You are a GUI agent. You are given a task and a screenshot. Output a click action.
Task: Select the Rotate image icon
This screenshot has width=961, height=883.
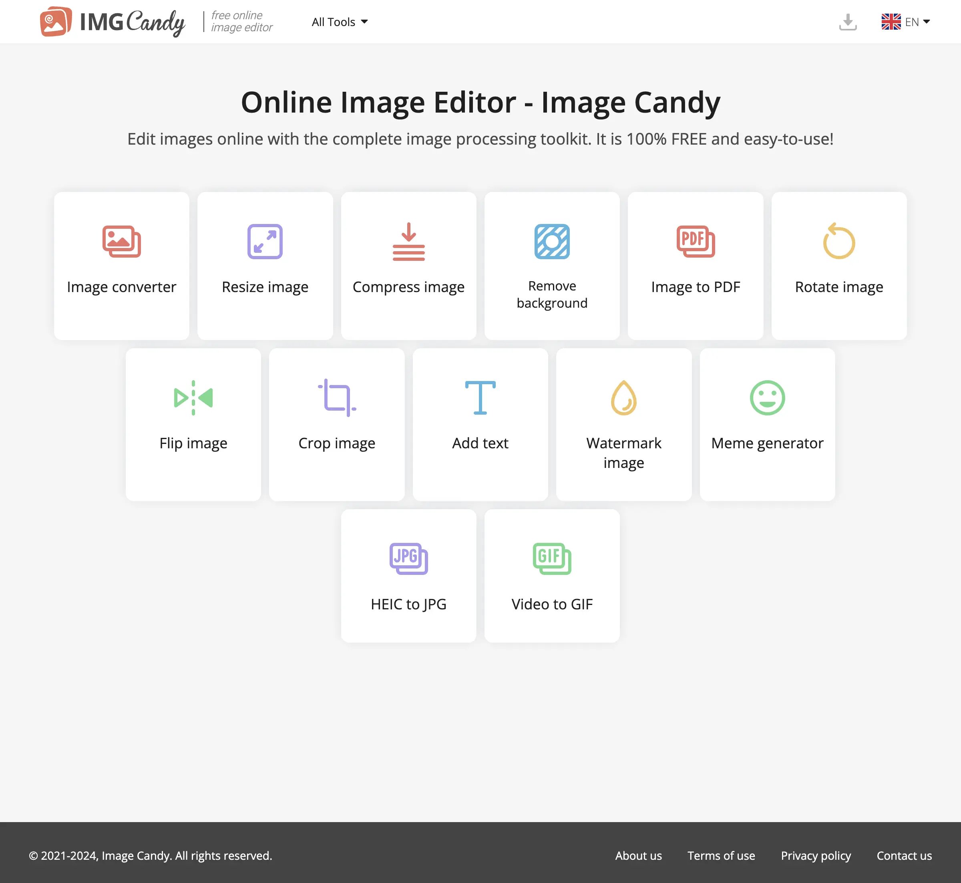[x=839, y=241]
